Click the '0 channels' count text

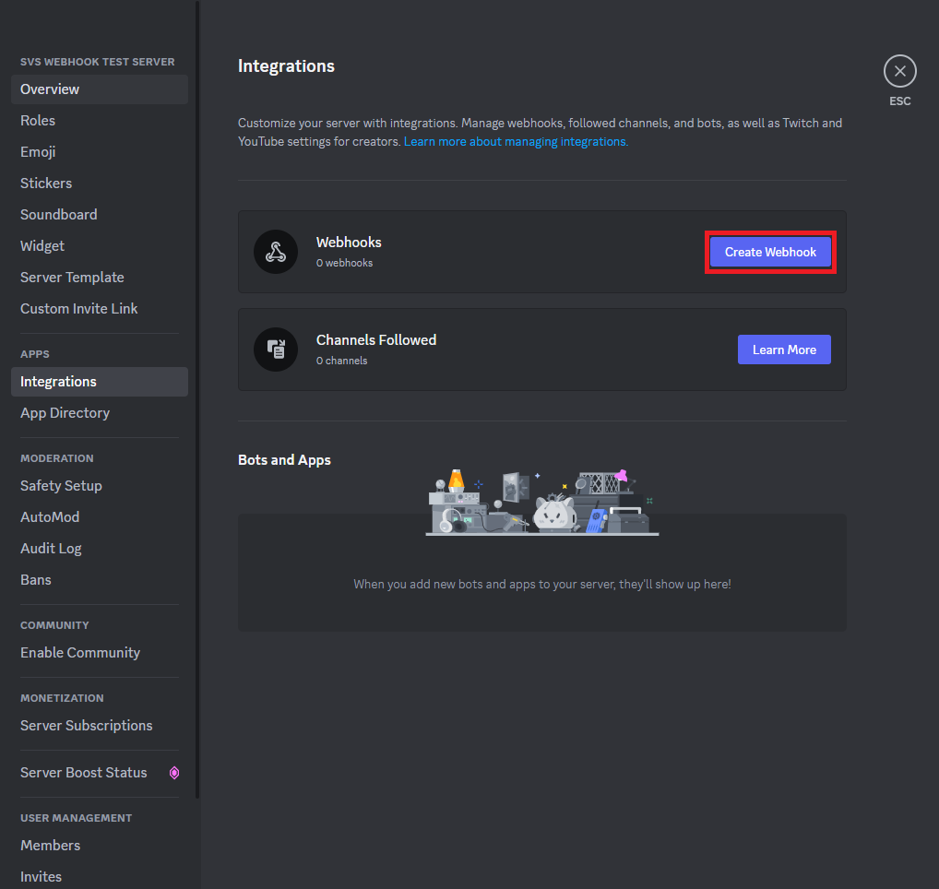342,361
